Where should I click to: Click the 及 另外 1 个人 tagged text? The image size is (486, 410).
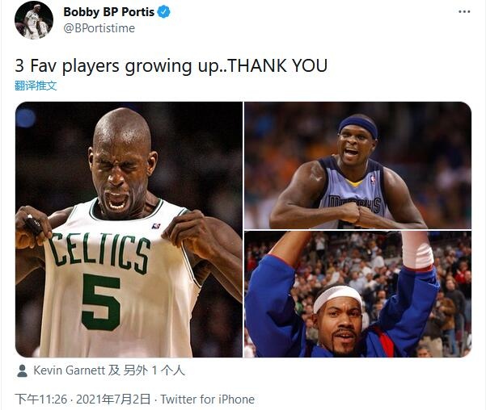pyautogui.click(x=146, y=370)
